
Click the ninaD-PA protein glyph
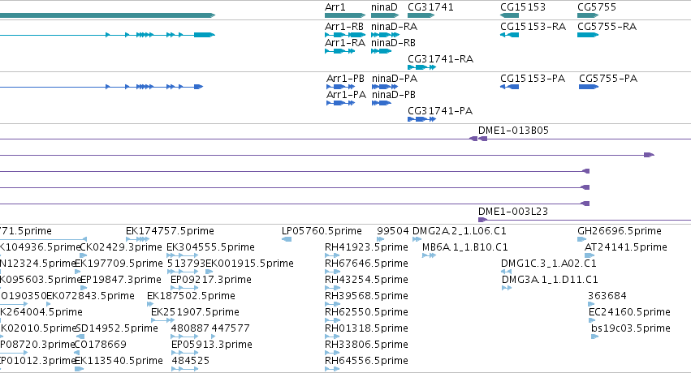click(385, 87)
